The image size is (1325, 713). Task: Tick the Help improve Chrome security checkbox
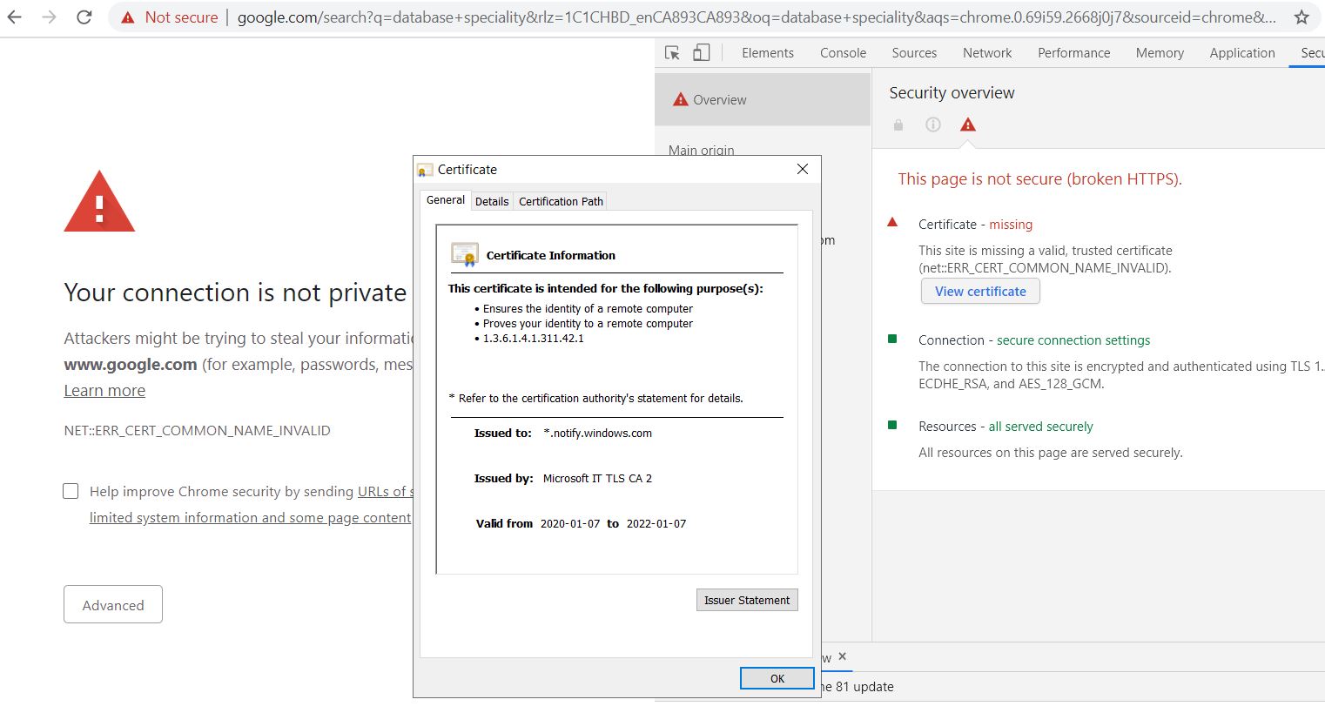coord(71,491)
